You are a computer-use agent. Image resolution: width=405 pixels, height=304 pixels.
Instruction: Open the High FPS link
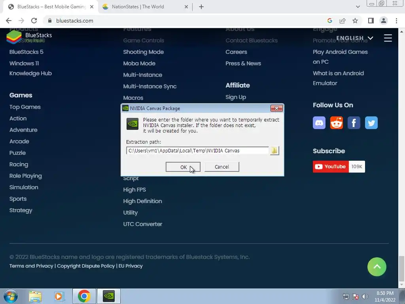134,190
